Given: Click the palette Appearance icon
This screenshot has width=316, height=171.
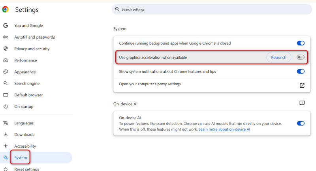Looking at the screenshot, I should (x=6, y=72).
